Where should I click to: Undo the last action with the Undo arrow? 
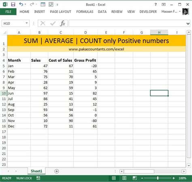21,4
